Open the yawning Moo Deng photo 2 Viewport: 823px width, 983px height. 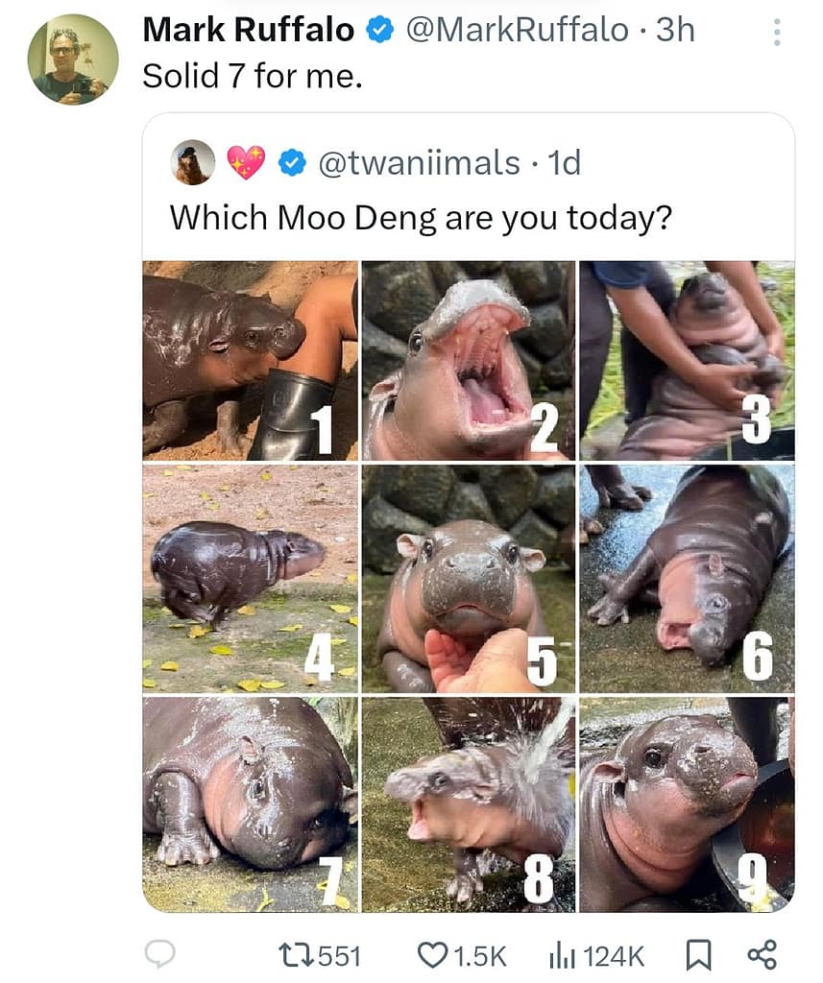pyautogui.click(x=468, y=360)
